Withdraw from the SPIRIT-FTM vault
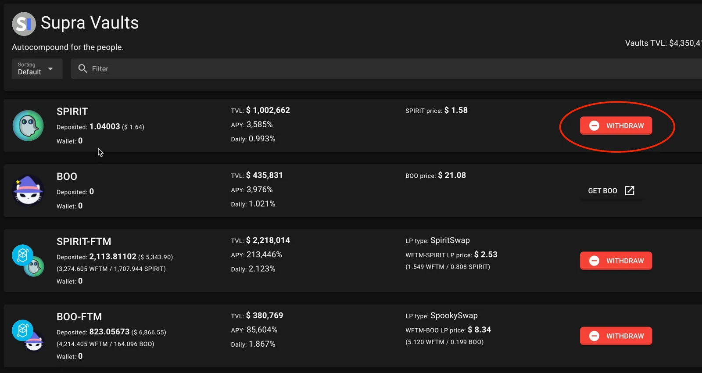This screenshot has width=702, height=373. click(616, 261)
